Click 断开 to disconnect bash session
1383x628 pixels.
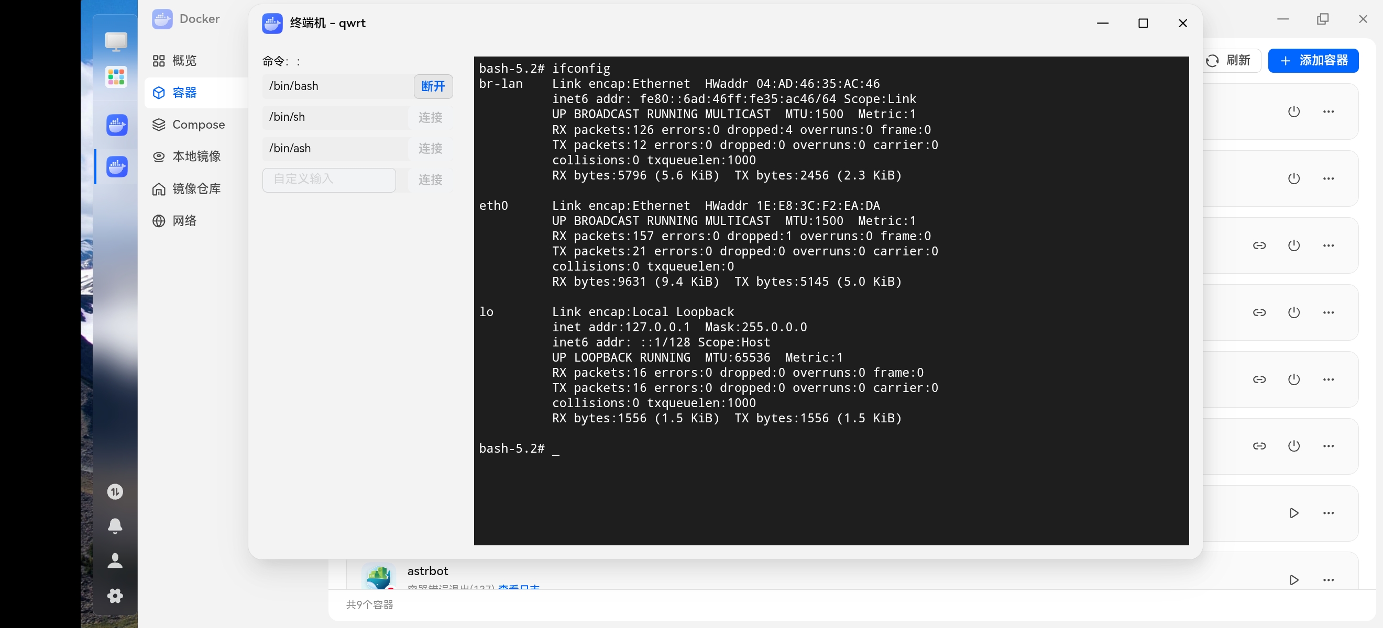pyautogui.click(x=433, y=86)
